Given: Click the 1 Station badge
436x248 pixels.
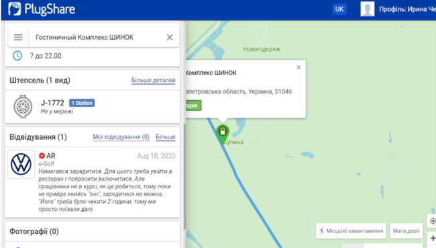Looking at the screenshot, I should [x=82, y=103].
